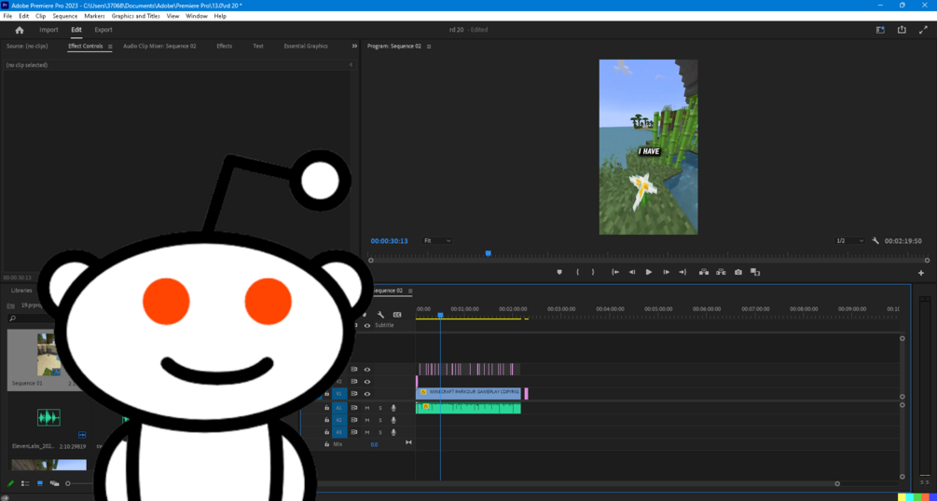
Task: Jump to the In point
Action: pyautogui.click(x=615, y=272)
